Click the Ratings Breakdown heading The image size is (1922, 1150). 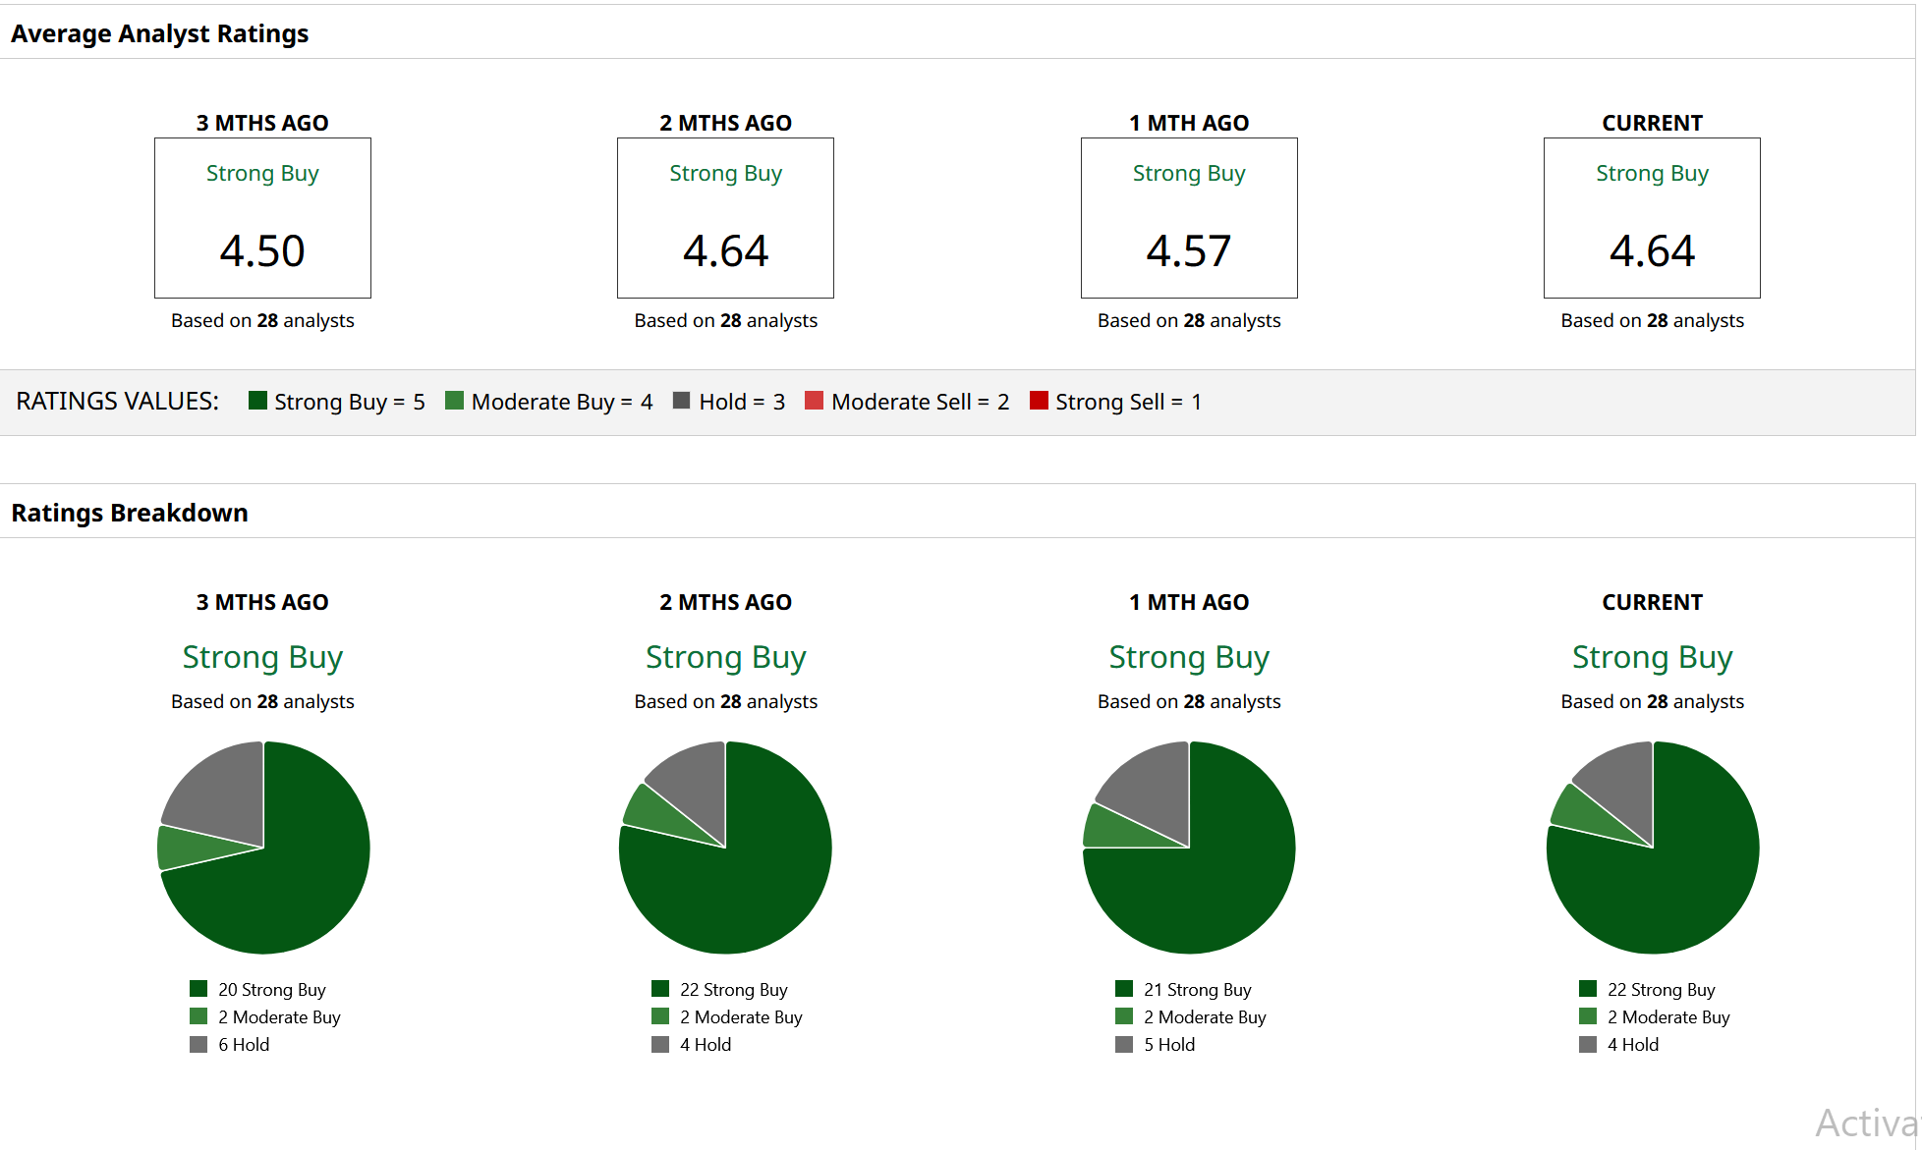130,513
